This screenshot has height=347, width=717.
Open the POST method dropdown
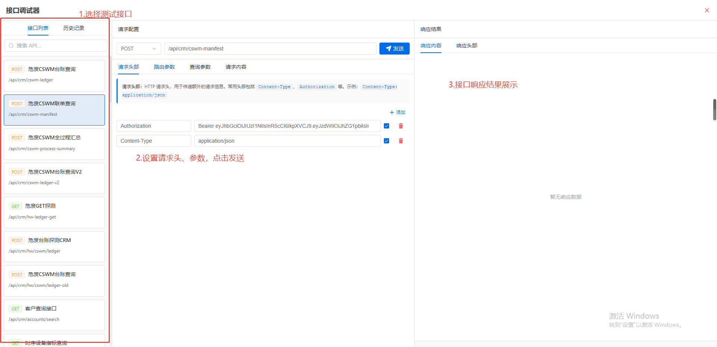(x=139, y=49)
